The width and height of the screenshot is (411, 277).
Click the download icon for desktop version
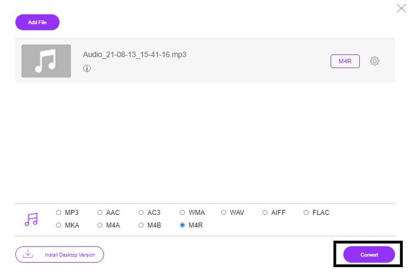pos(28,255)
